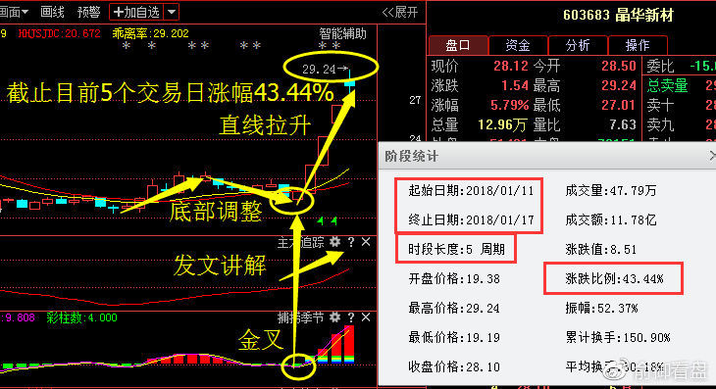Expand the arrow beside 加自选
Viewport: 716px width, 389px height.
pyautogui.click(x=172, y=12)
